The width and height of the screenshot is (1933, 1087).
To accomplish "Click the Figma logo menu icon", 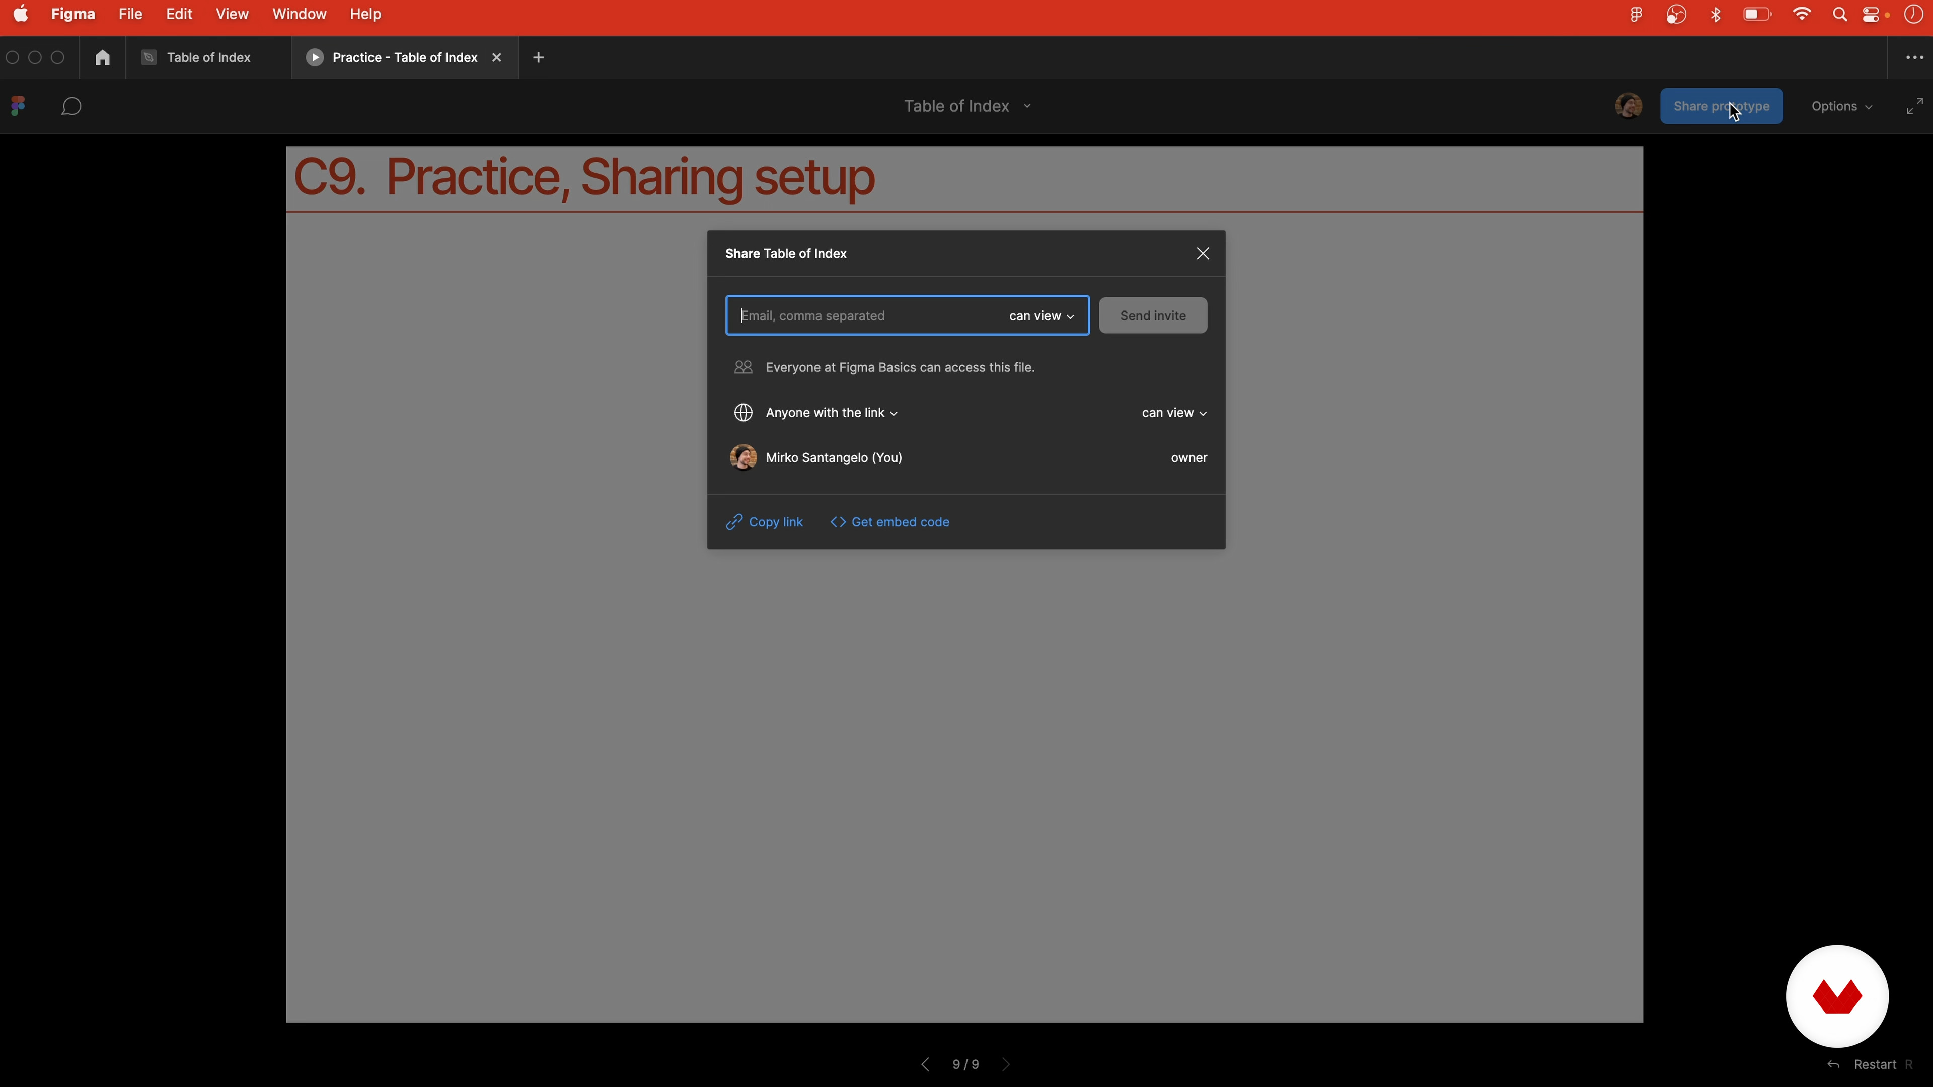I will [x=19, y=106].
